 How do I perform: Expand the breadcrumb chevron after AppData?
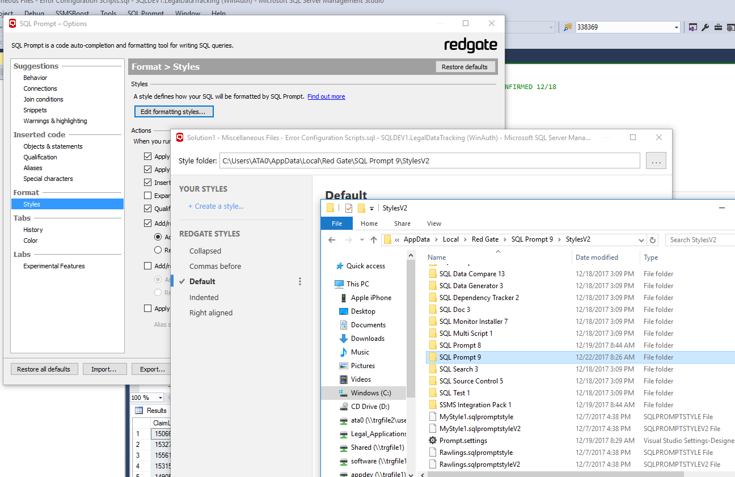coord(437,240)
